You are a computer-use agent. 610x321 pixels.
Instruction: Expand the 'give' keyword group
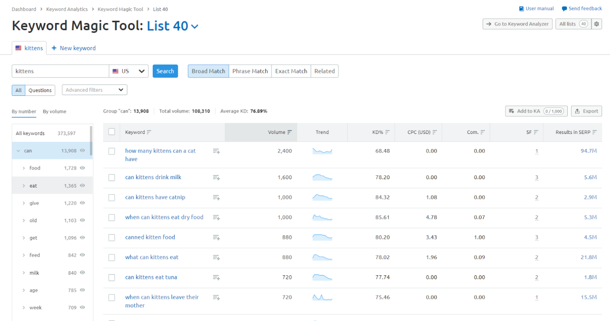tap(24, 203)
